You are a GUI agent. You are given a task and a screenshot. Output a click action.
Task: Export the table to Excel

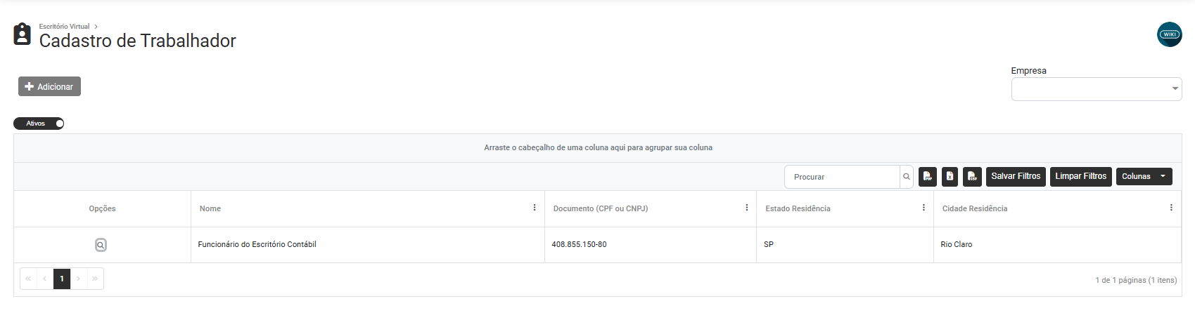click(x=950, y=177)
